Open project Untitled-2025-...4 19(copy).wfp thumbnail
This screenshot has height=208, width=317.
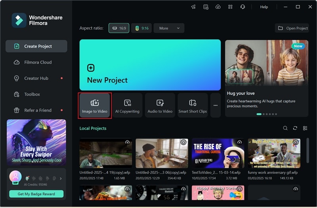(106, 153)
